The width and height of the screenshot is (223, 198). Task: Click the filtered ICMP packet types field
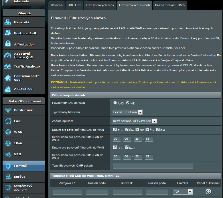tap(153, 166)
